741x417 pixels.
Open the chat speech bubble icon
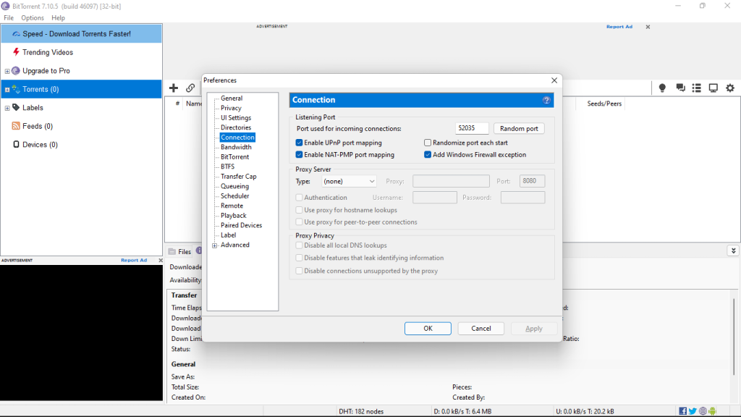(680, 88)
